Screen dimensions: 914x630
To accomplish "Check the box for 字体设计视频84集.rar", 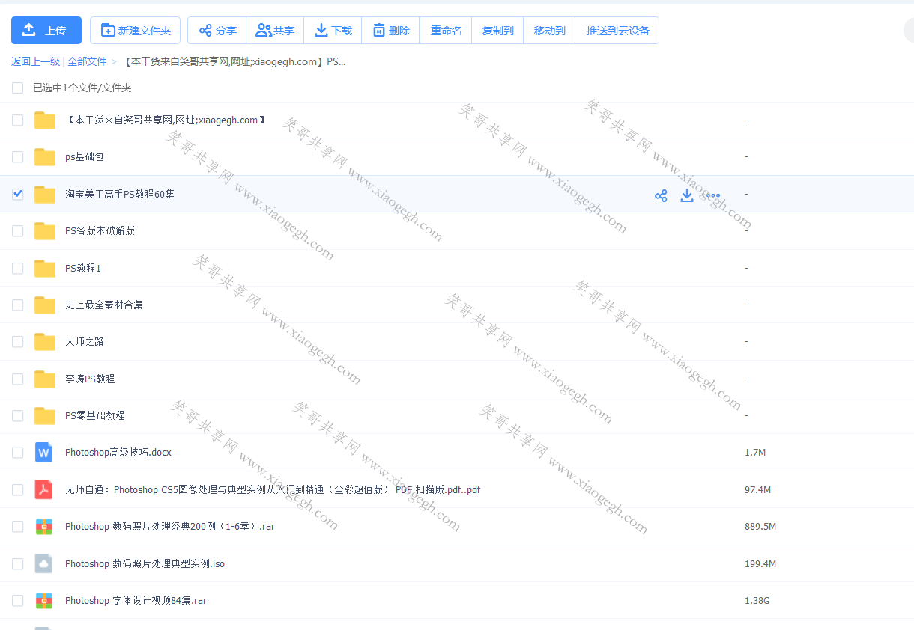I will [x=18, y=600].
